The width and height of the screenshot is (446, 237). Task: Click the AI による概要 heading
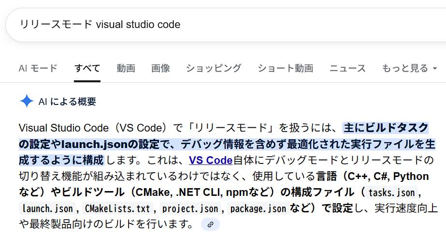67,102
